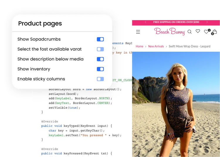Open the heart icon with badge 1
The width and height of the screenshot is (220, 157).
(207, 32)
